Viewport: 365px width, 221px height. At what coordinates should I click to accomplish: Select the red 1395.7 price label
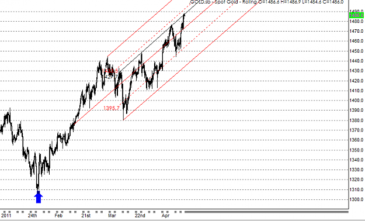pos(112,108)
